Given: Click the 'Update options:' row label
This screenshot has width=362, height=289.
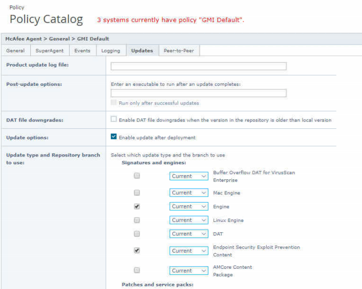Looking at the screenshot, I should coord(27,138).
